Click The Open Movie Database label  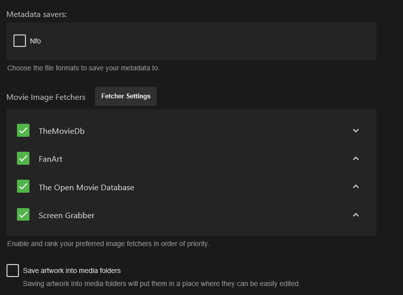[86, 188]
